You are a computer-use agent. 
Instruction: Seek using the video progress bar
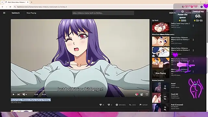(80, 90)
